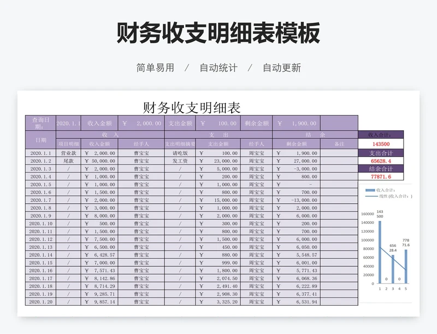
Task: Click expense amount 880.00
Action: tap(218, 255)
